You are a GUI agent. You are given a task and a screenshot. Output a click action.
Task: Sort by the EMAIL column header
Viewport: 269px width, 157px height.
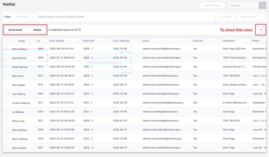pyautogui.click(x=146, y=41)
